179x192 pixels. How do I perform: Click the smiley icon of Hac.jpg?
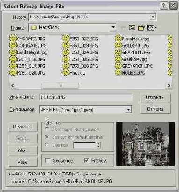(66, 73)
